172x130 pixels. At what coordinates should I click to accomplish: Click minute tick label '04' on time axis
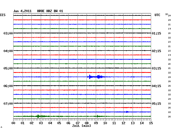50,123
